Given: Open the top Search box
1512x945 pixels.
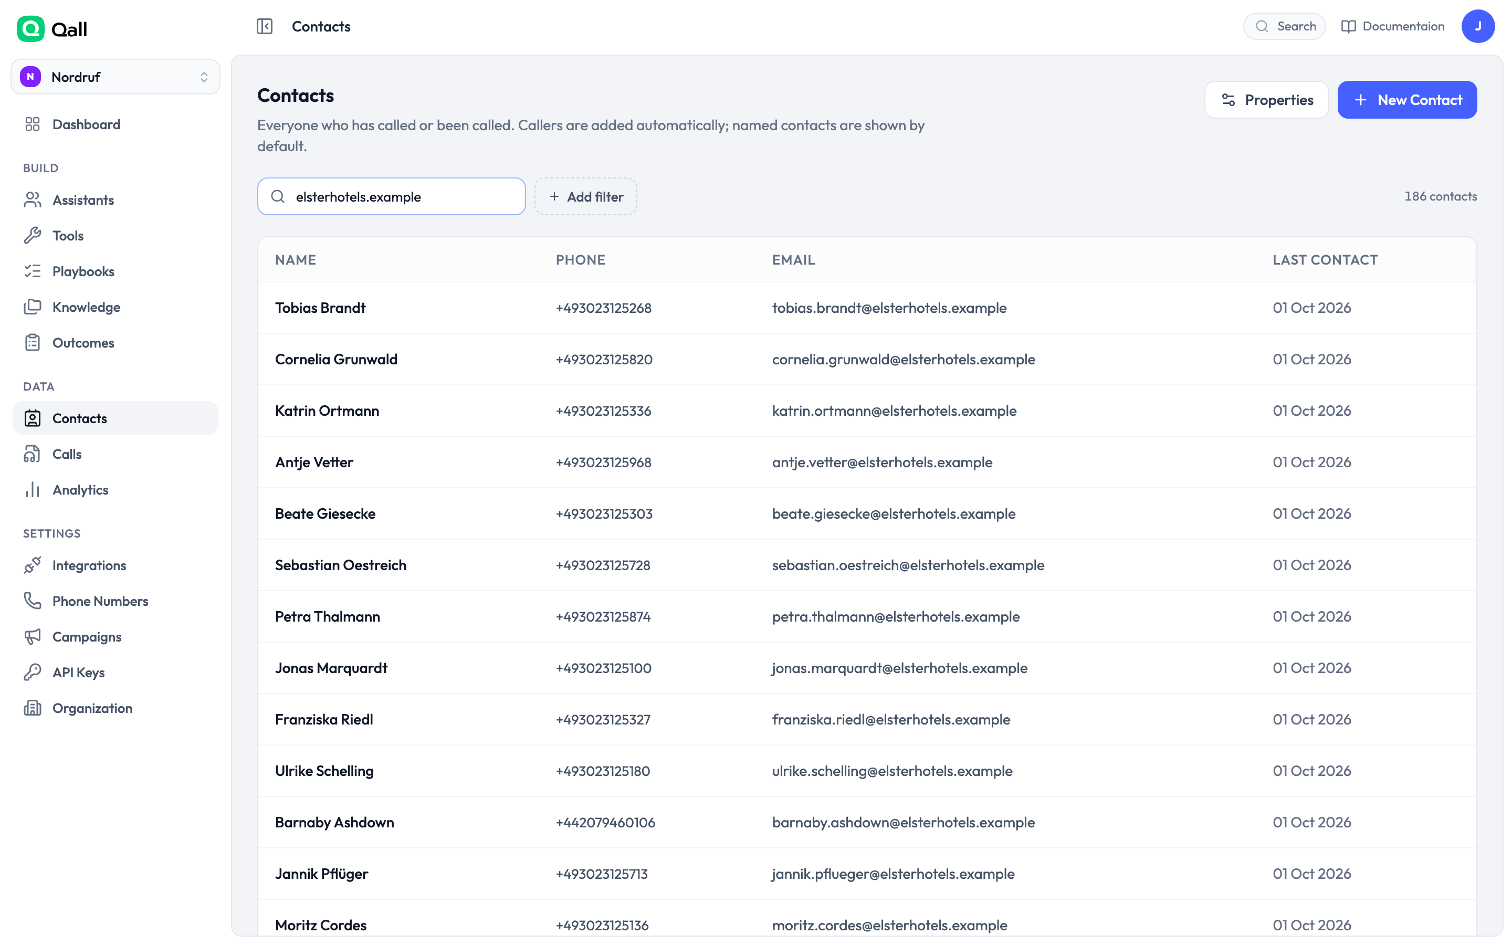Looking at the screenshot, I should coord(1284,26).
